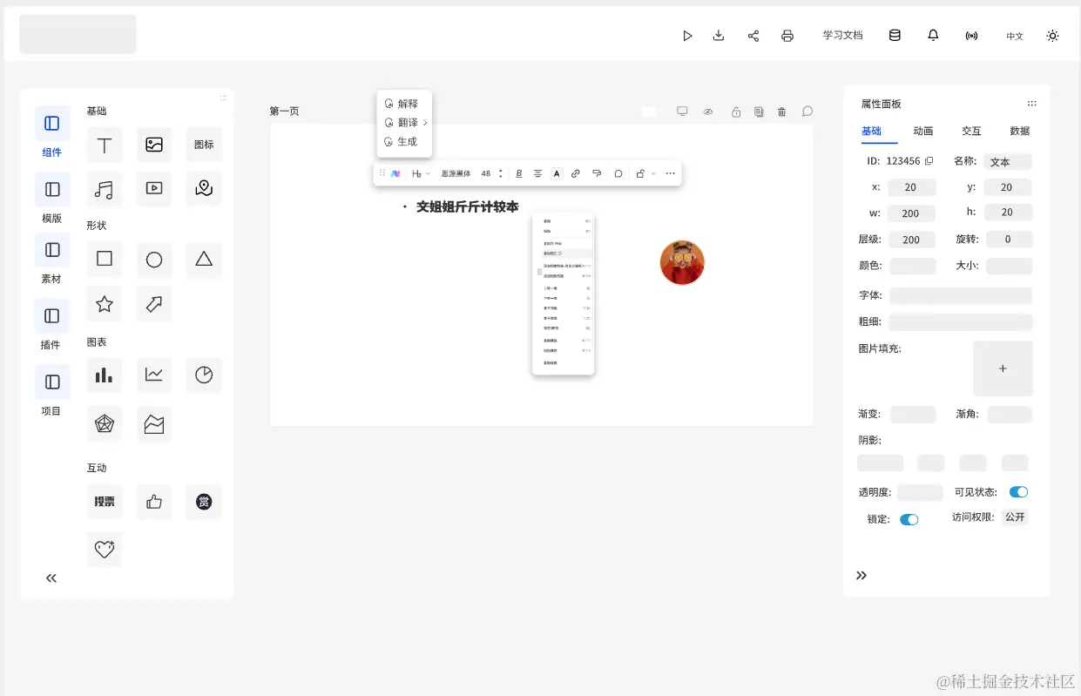
Task: Add the 赏 reward component
Action: click(x=204, y=501)
